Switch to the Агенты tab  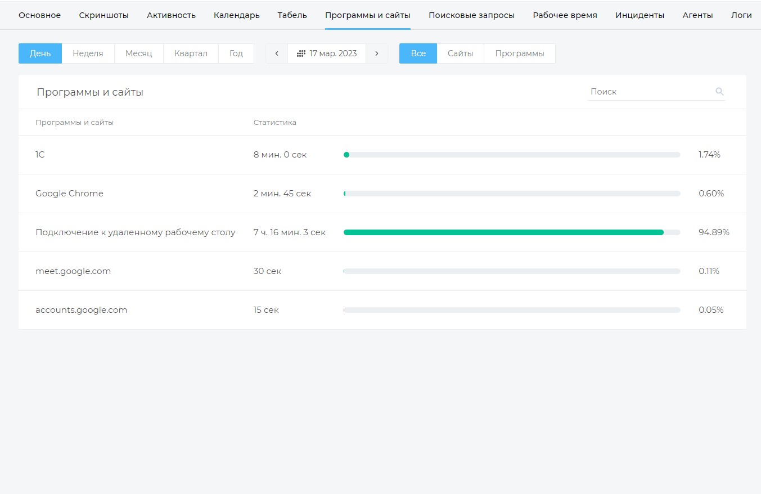(697, 15)
